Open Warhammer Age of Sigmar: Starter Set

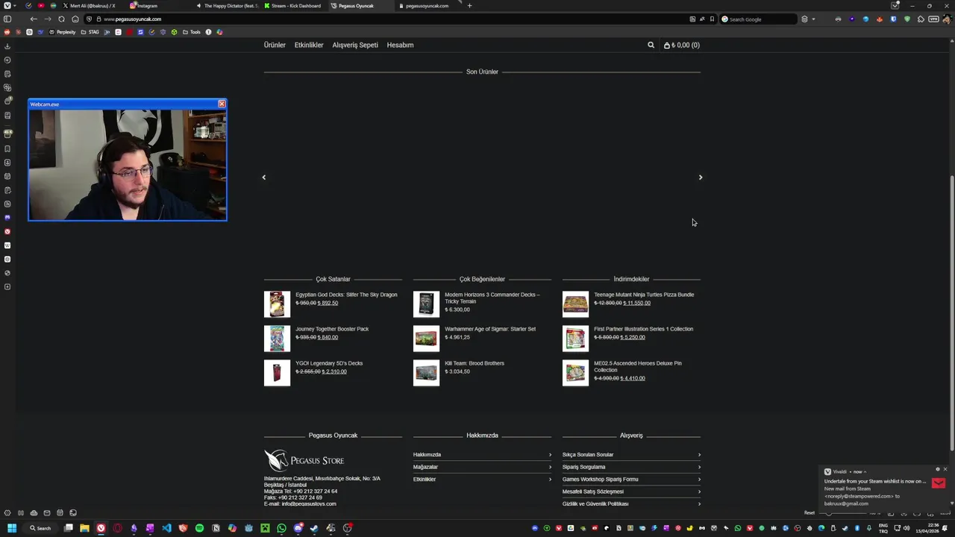click(x=490, y=329)
